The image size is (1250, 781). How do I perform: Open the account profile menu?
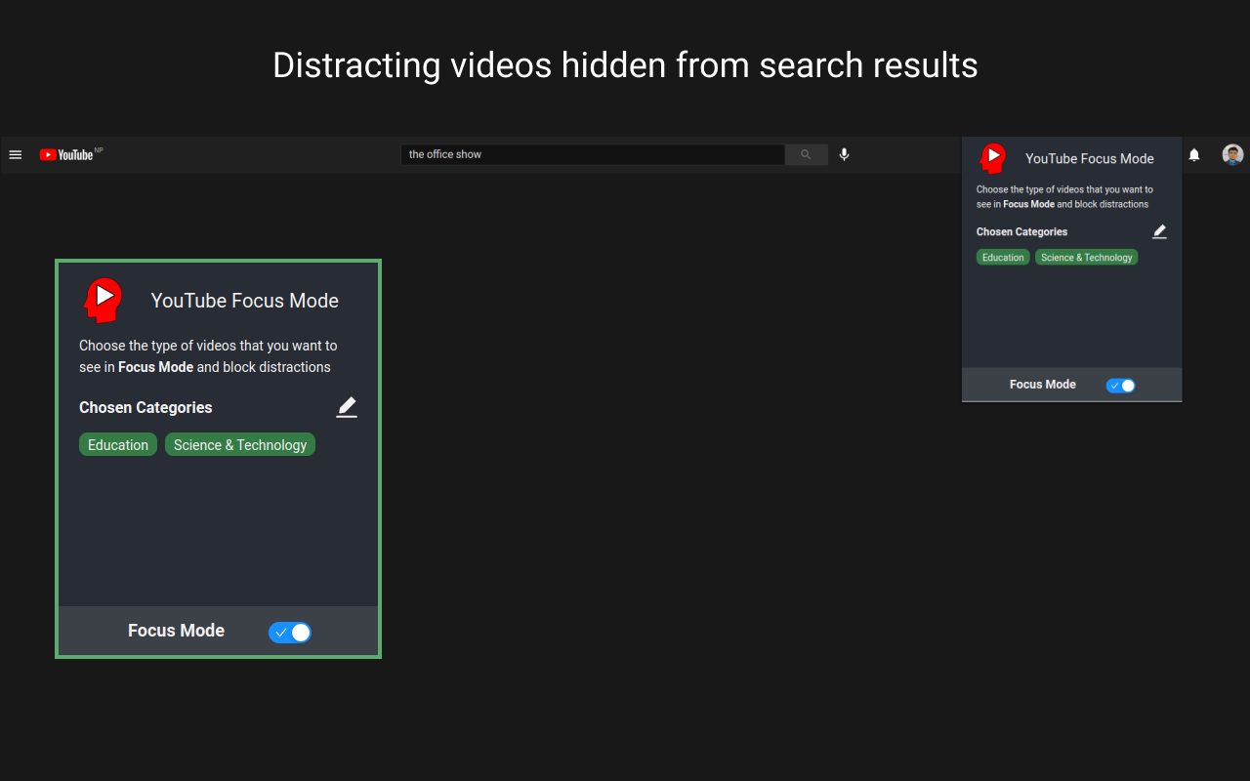click(1231, 154)
